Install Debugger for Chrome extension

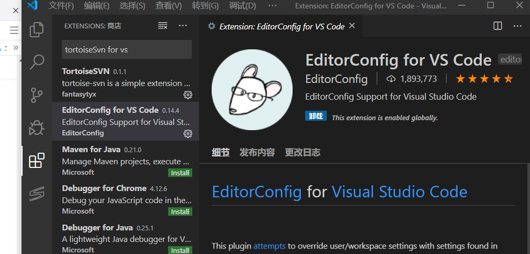(180, 212)
